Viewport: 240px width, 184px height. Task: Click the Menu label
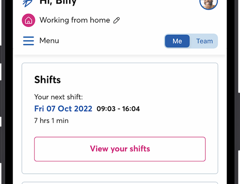[49, 41]
